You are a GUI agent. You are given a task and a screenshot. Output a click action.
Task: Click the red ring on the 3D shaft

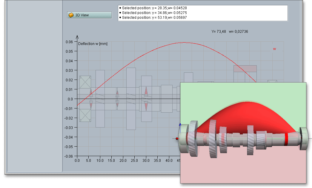pyautogui.click(x=286, y=139)
